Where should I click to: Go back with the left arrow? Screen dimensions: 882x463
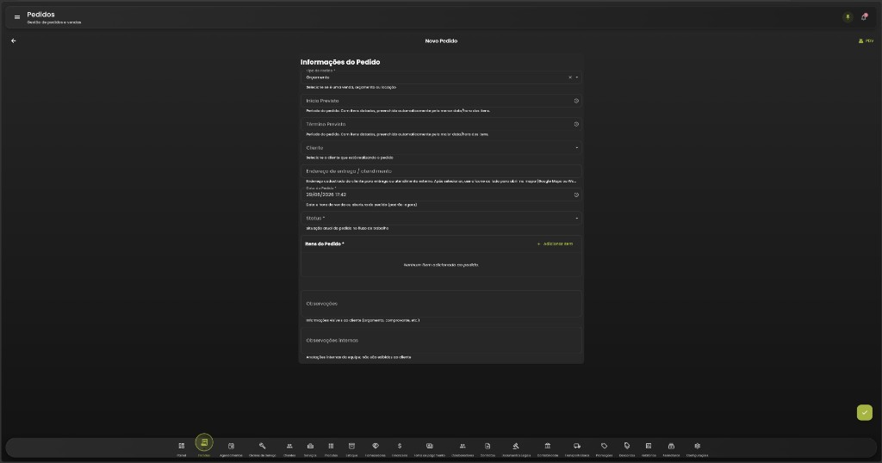14,41
